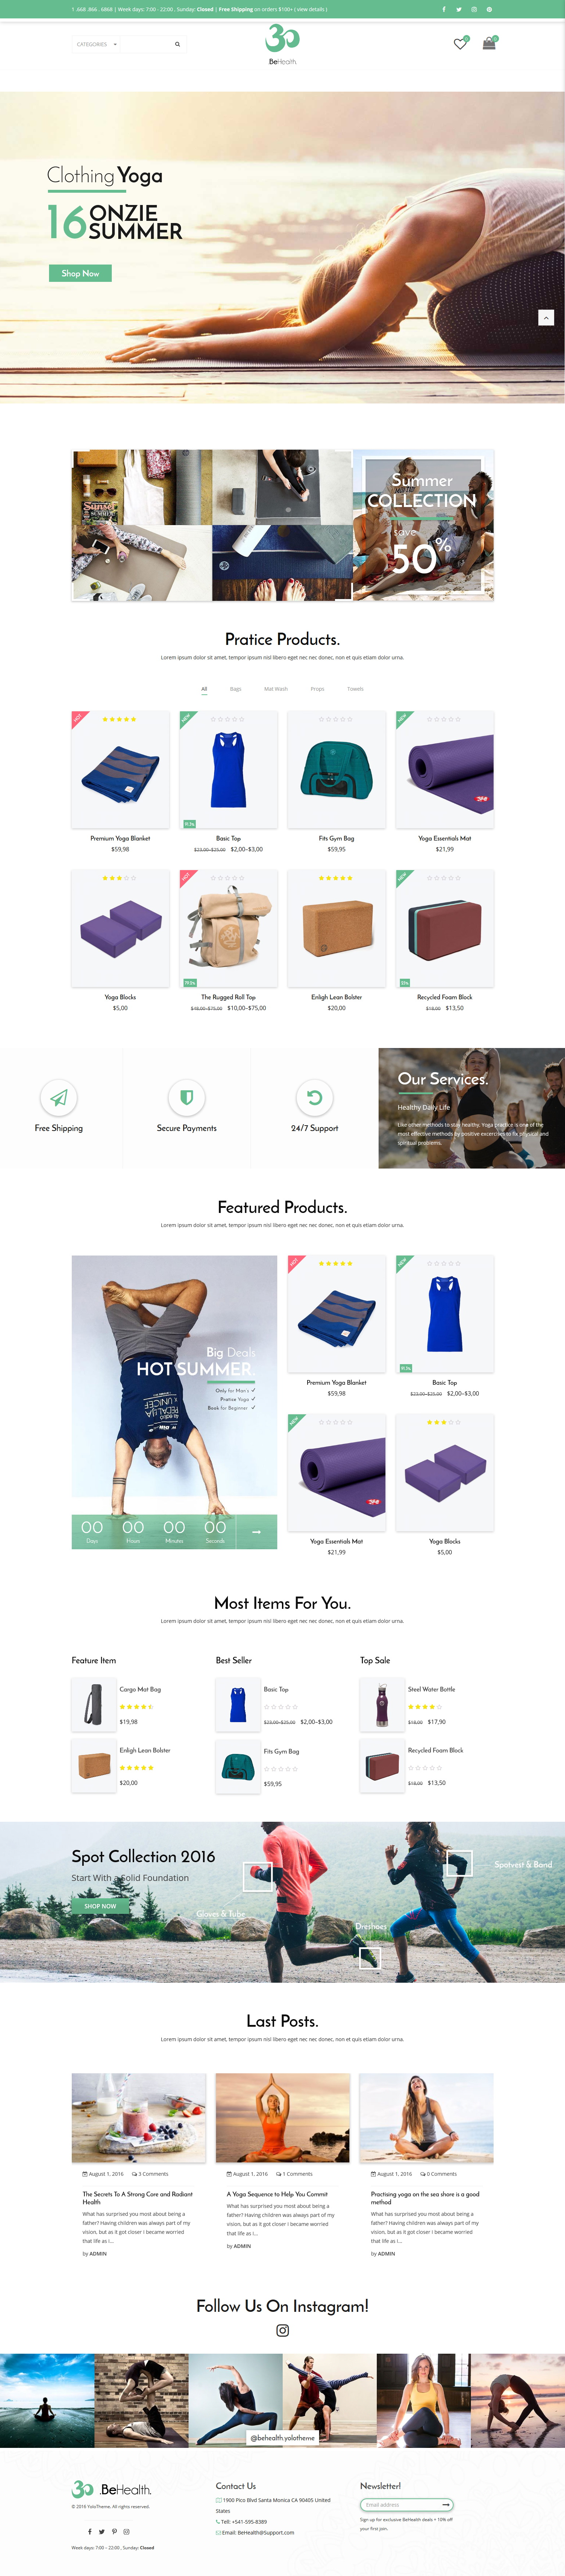Click the scroll-to-top arrow button
Image resolution: width=565 pixels, height=2576 pixels.
(x=546, y=317)
